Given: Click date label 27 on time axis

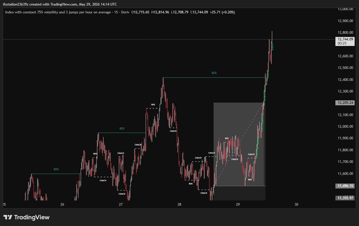Looking at the screenshot, I should tap(121, 205).
